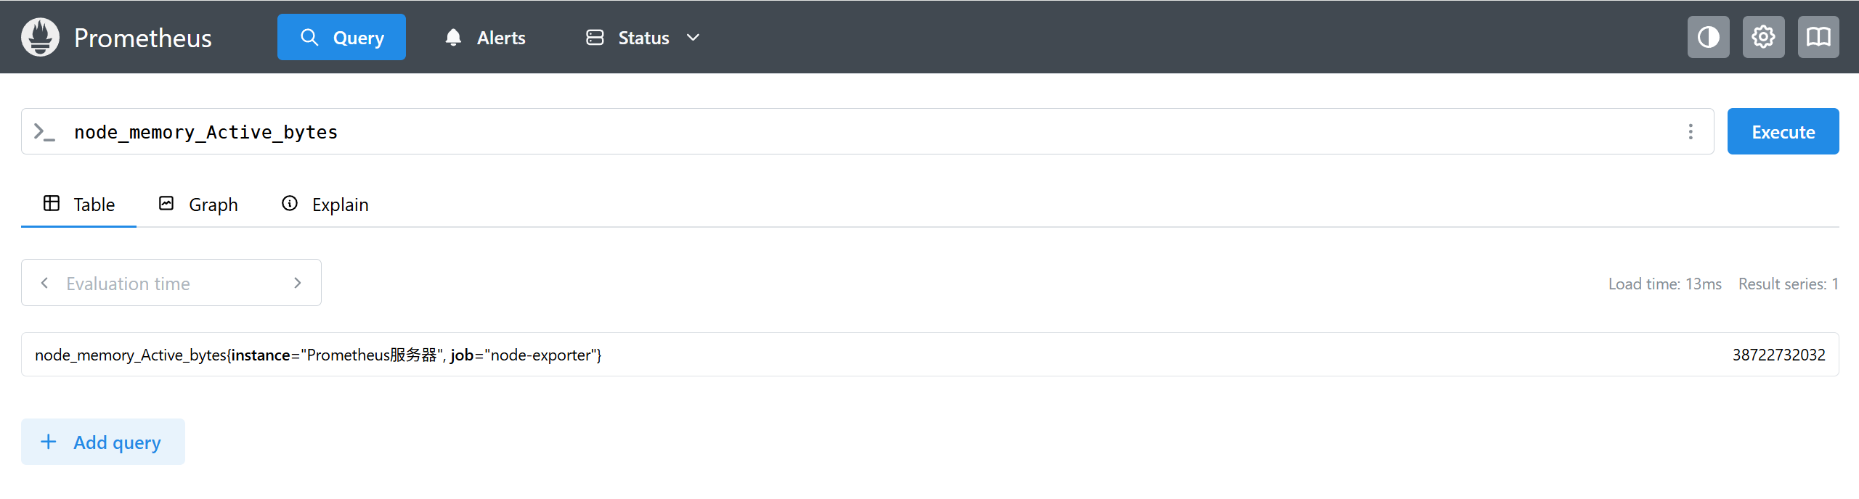Step evaluation time backward with left chevron
Image resolution: width=1859 pixels, height=499 pixels.
pos(45,283)
